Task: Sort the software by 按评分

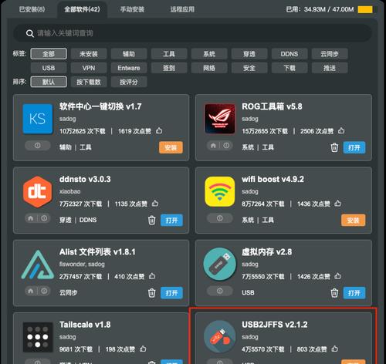Action: click(129, 82)
